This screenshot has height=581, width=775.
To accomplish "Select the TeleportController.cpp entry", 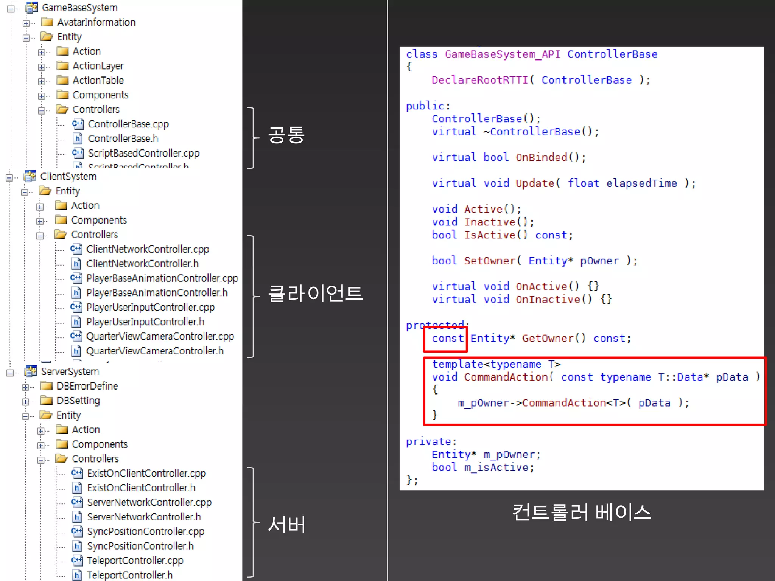I will pyautogui.click(x=135, y=561).
